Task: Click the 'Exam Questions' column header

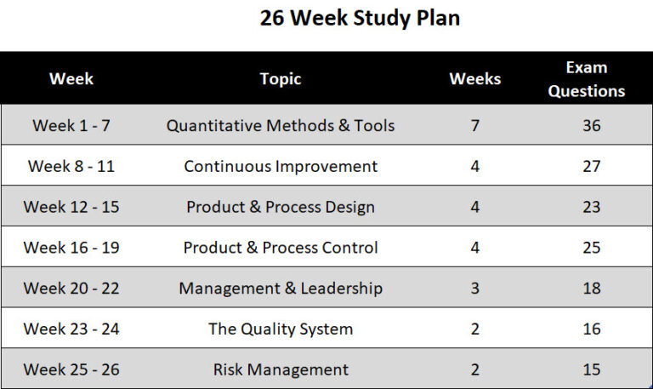Action: coord(587,79)
